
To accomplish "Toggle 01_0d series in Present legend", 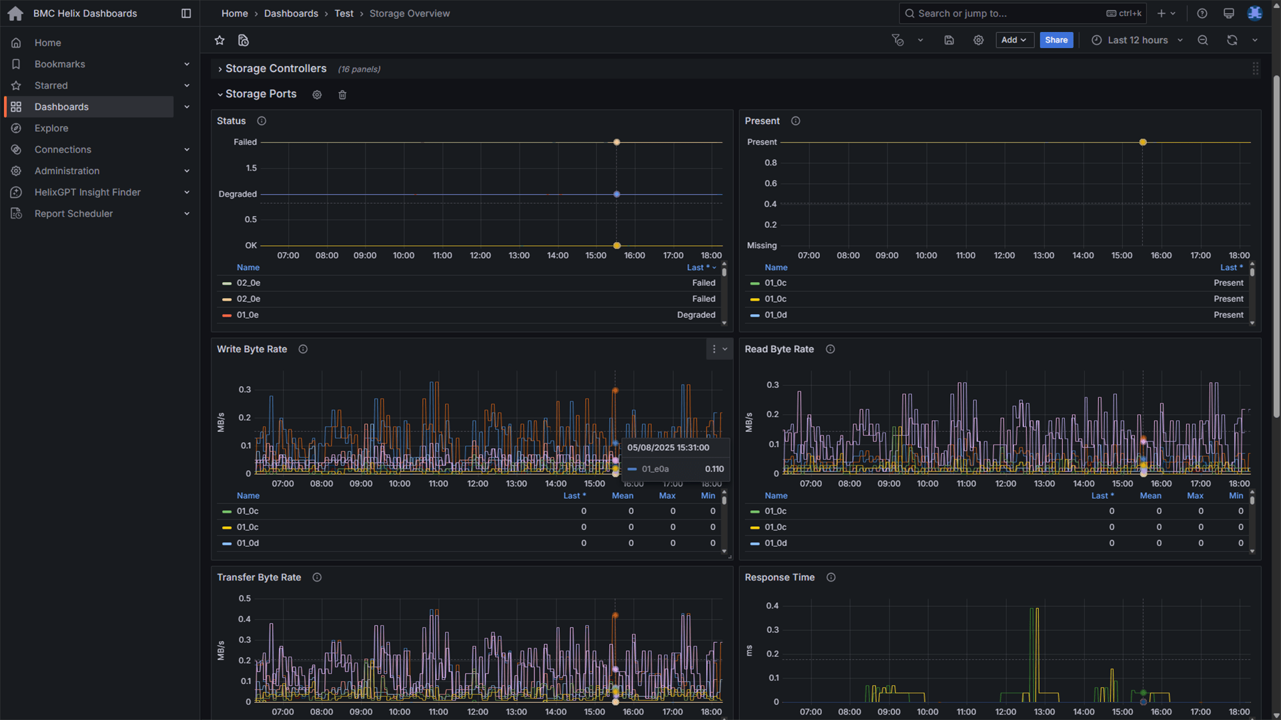I will [775, 315].
